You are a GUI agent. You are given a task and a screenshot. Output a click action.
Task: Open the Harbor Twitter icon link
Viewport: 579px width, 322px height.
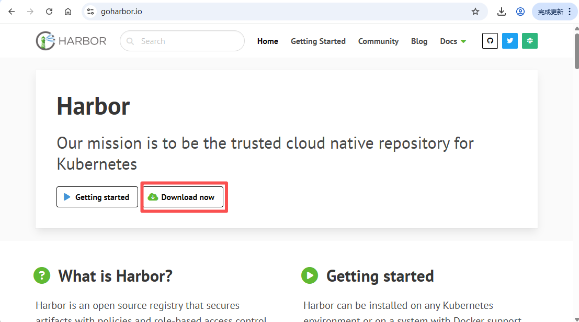pyautogui.click(x=510, y=41)
